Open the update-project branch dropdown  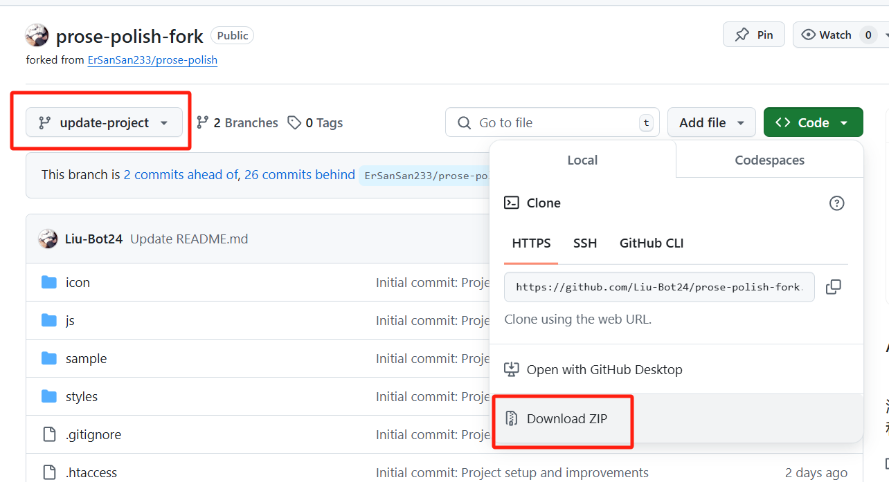[x=104, y=122]
